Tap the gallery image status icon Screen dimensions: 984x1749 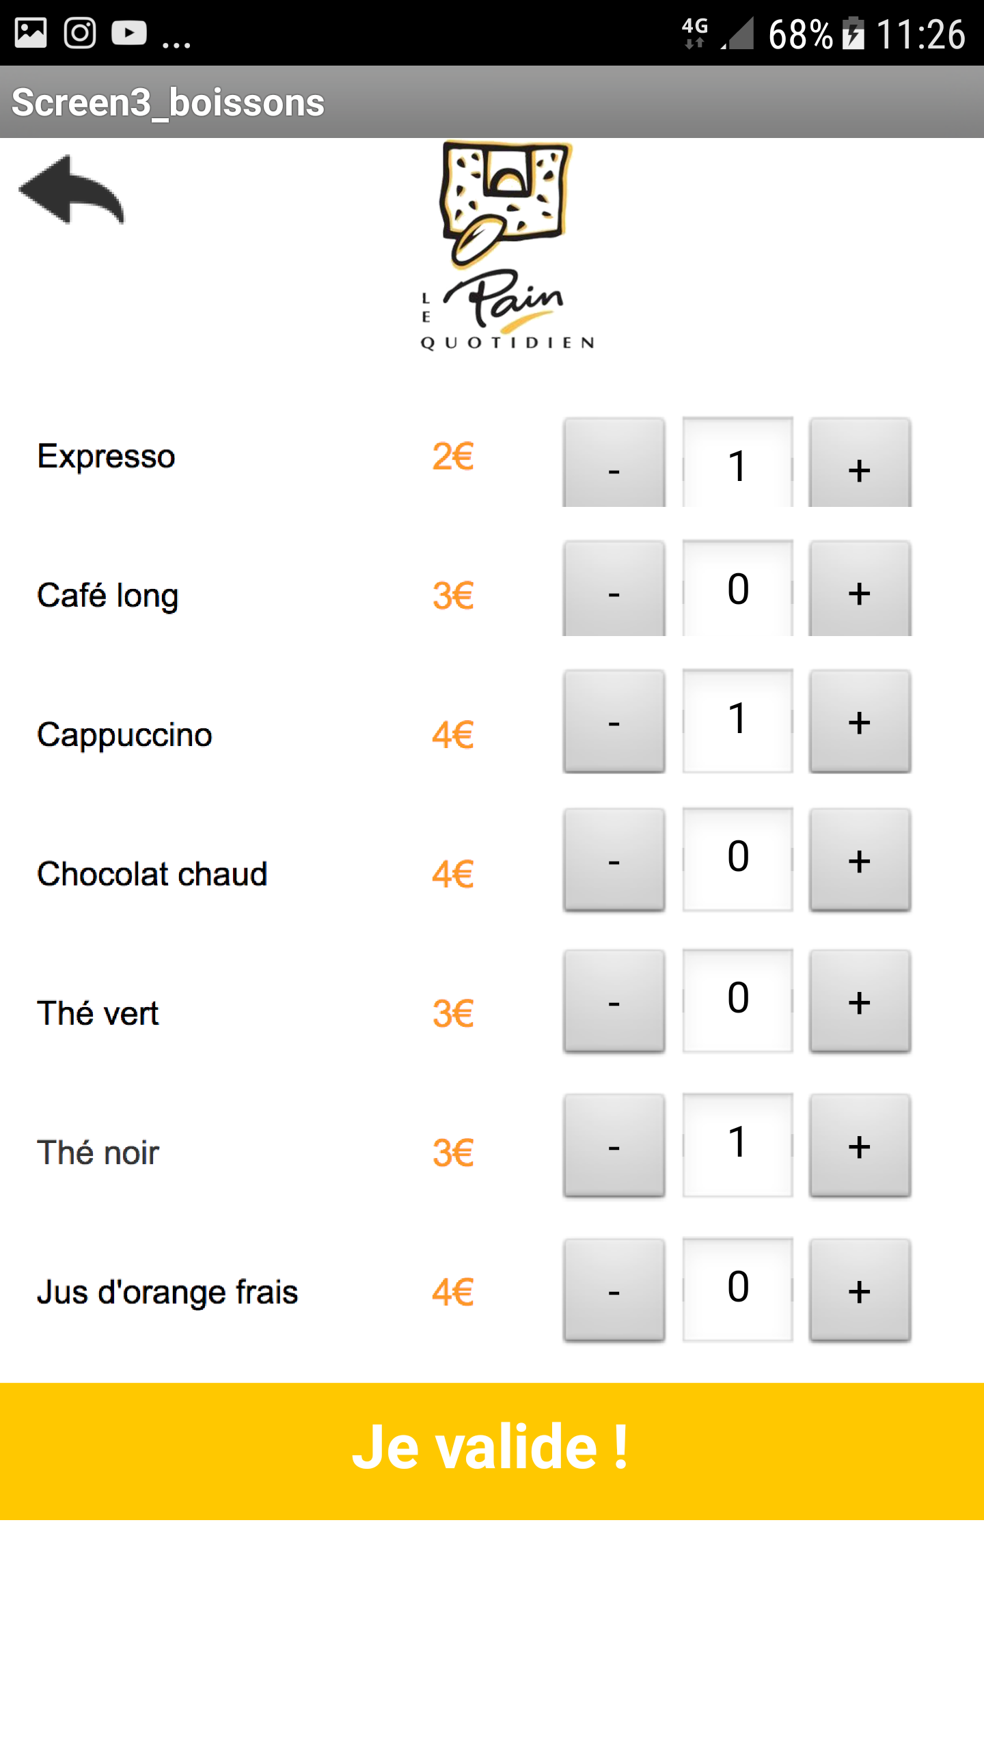tap(31, 33)
